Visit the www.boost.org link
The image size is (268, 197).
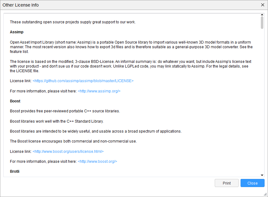(x=97, y=162)
